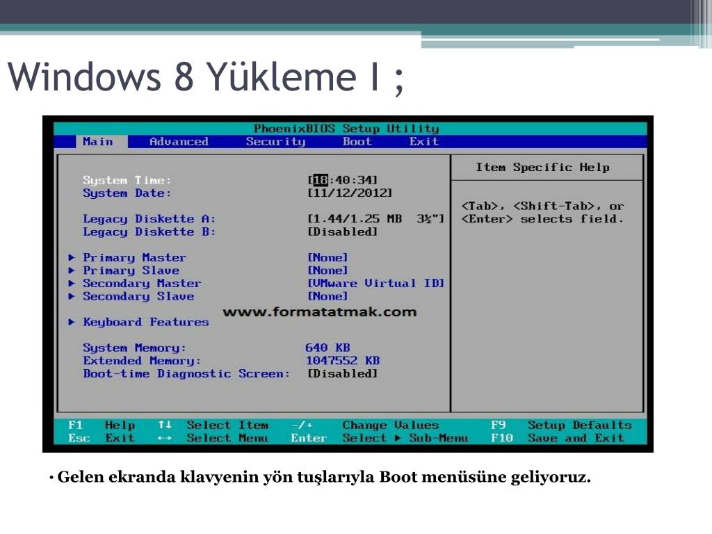Click the Primary Master None value
The image size is (712, 534).
327,257
